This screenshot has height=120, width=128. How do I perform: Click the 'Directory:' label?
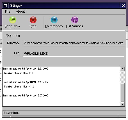[14, 43]
